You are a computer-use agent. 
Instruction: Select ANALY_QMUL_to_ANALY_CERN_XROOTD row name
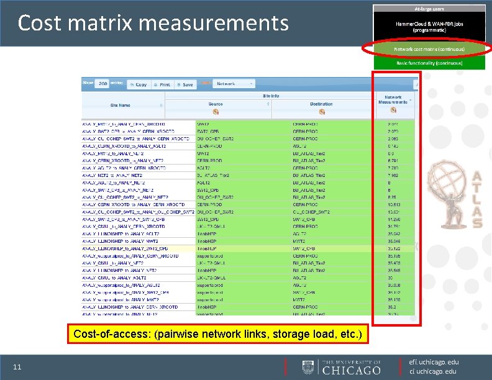click(124, 227)
